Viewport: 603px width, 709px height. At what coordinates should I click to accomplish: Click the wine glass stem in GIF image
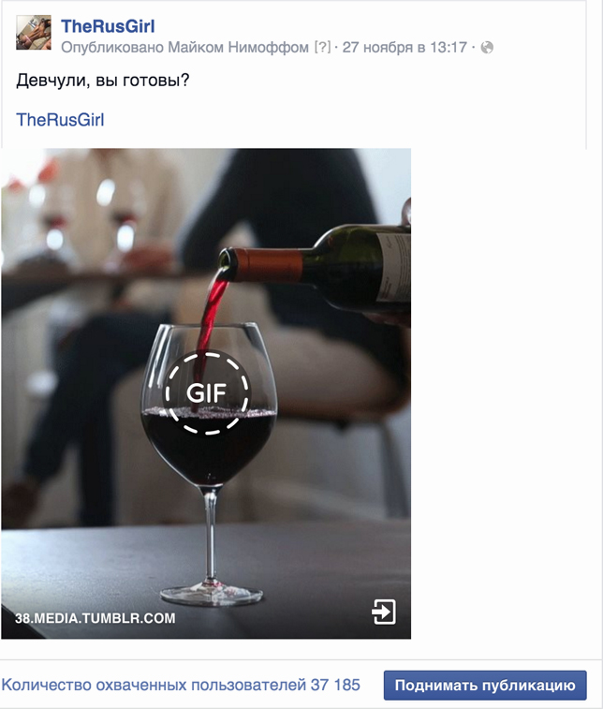pos(211,536)
